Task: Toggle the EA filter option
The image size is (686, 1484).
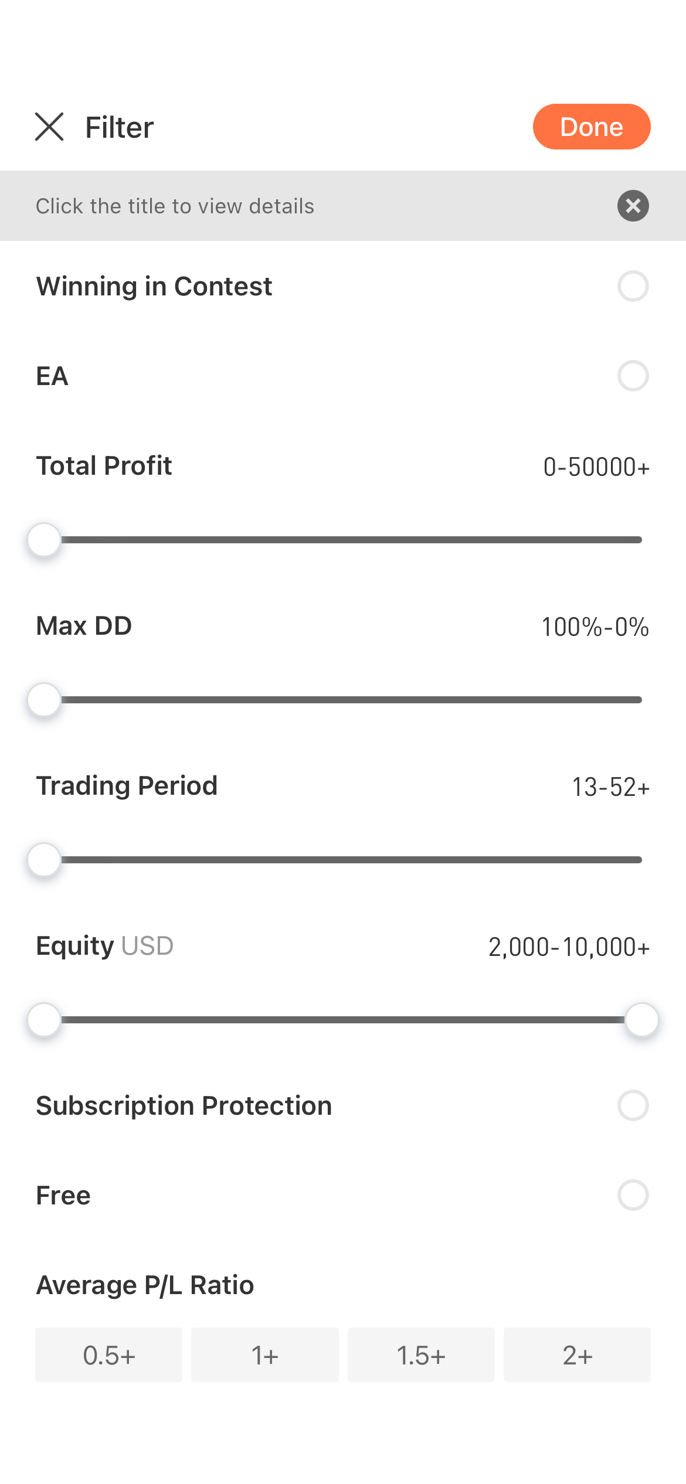Action: pyautogui.click(x=633, y=376)
